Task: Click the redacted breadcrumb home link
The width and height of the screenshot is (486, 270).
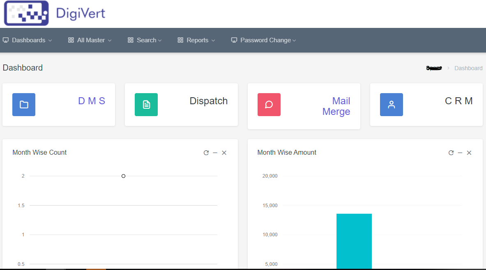Action: [434, 68]
